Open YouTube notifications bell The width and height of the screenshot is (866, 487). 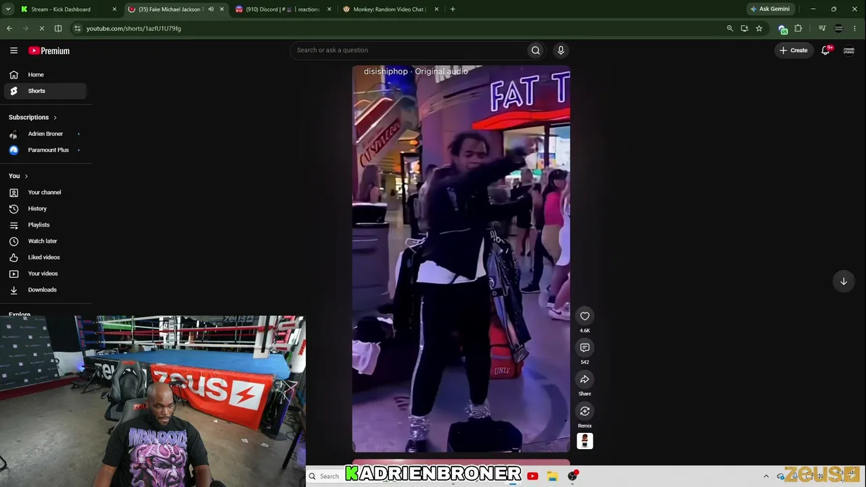pyautogui.click(x=825, y=50)
